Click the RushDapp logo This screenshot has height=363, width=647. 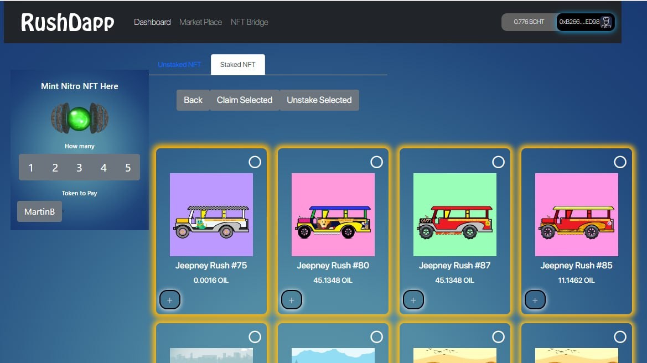tap(68, 22)
